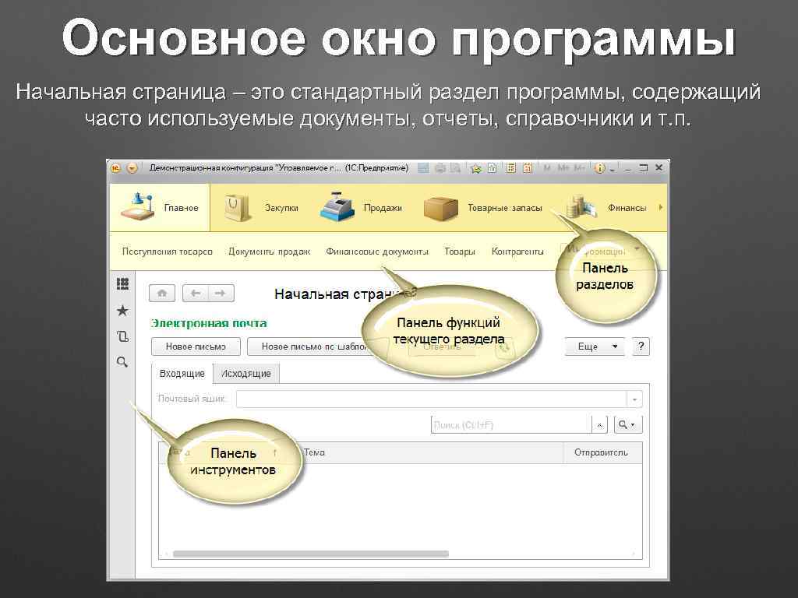Image resolution: width=798 pixels, height=598 pixels.
Task: Switch to the Исходящие tab
Action: click(x=246, y=373)
